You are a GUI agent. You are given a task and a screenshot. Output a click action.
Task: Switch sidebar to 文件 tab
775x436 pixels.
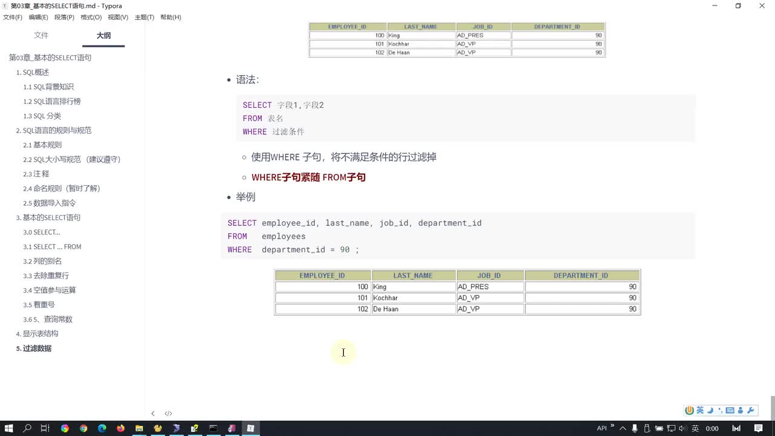pos(41,36)
